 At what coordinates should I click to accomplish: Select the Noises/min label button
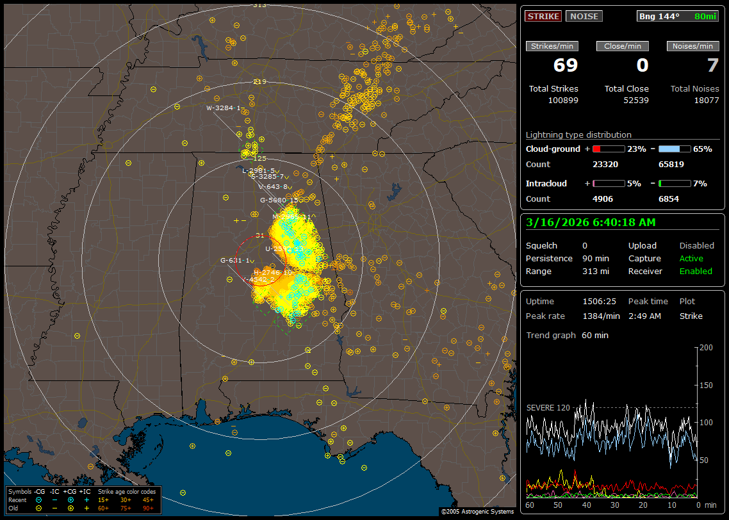(x=692, y=46)
